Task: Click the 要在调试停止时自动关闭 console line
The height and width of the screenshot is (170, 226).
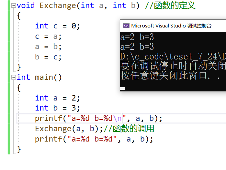Action: [x=173, y=66]
